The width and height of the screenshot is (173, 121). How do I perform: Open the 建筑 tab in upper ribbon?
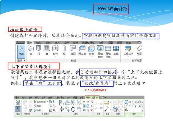point(30,43)
